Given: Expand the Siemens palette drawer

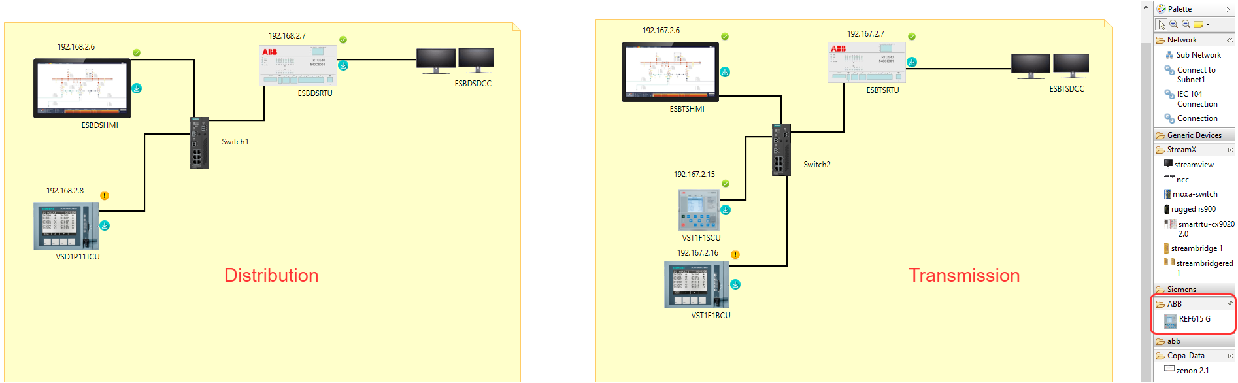Looking at the screenshot, I should pos(1182,290).
